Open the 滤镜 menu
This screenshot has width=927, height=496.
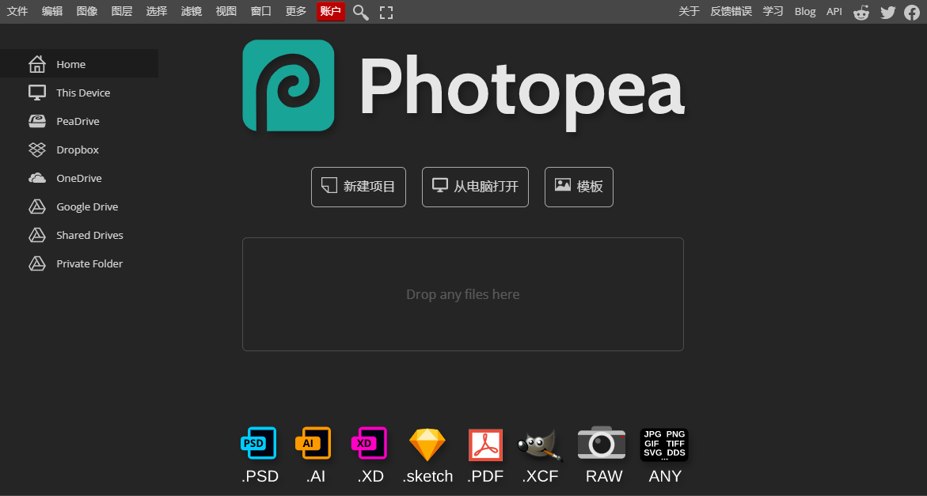(x=192, y=11)
